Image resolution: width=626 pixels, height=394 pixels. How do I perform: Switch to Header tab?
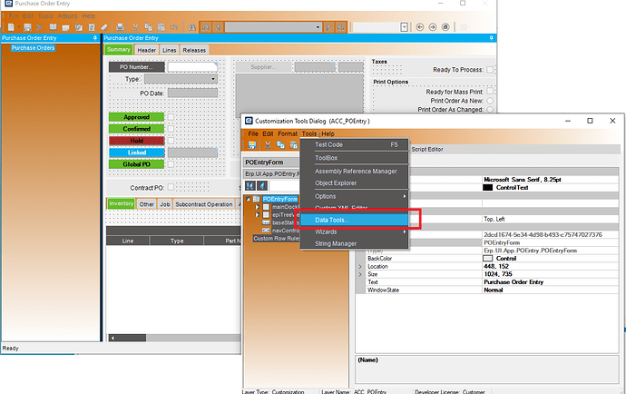[x=146, y=50]
